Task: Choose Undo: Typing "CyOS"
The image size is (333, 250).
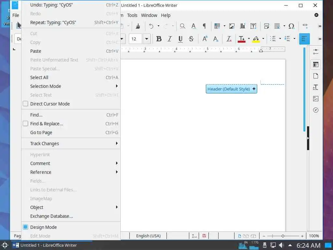Action: coord(71,5)
